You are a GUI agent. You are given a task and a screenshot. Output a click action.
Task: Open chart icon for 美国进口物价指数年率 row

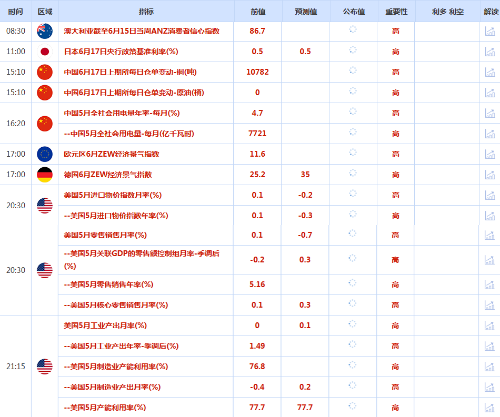click(490, 216)
